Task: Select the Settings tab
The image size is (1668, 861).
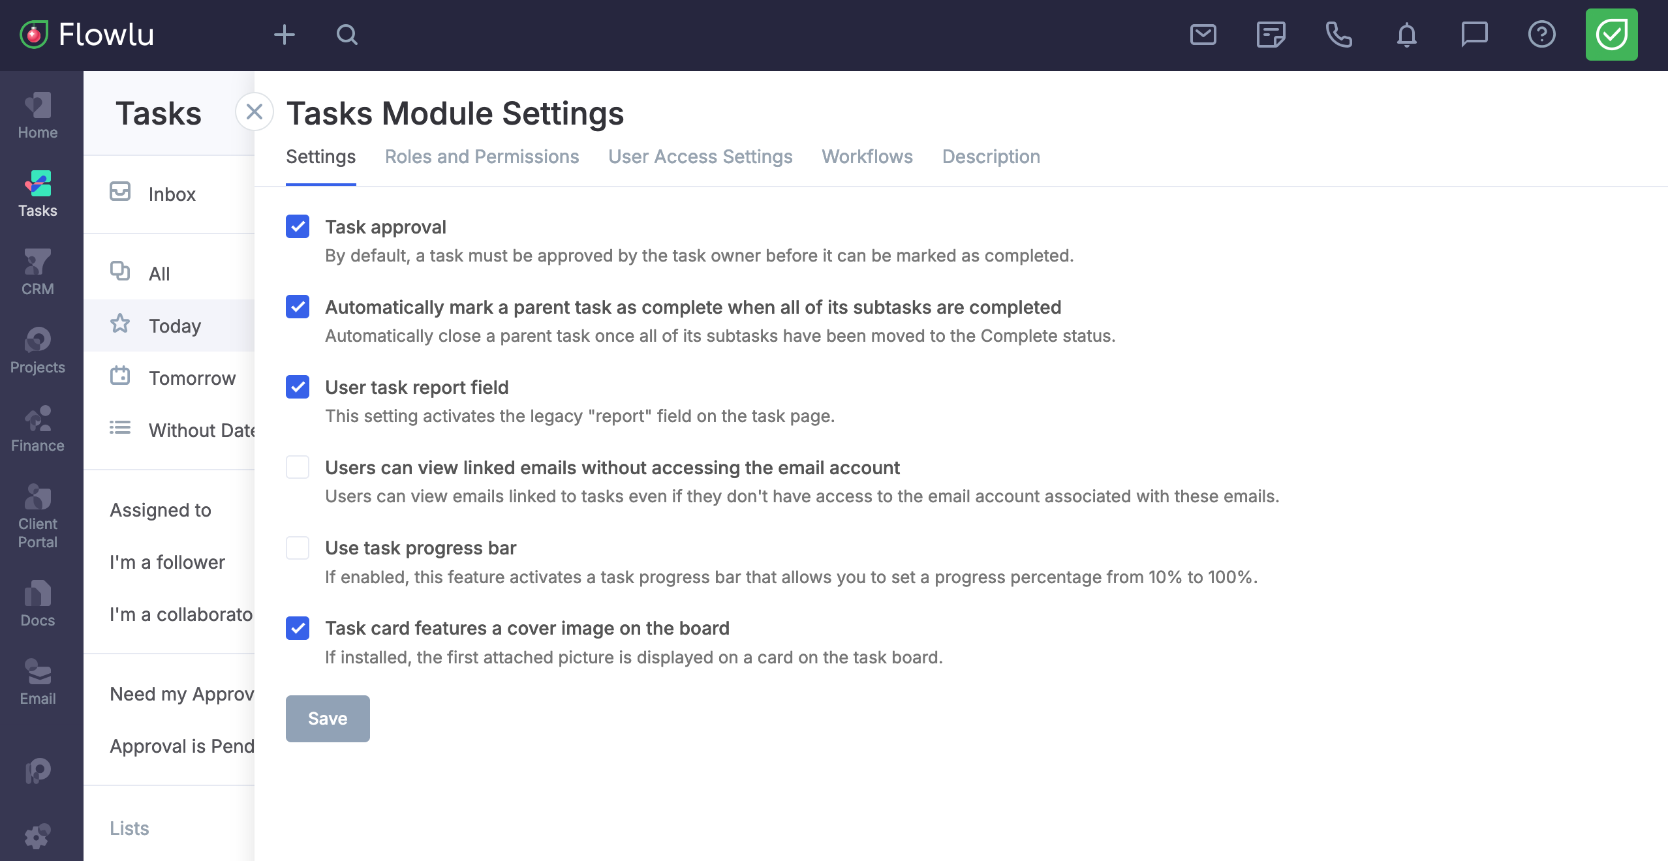Action: 320,157
